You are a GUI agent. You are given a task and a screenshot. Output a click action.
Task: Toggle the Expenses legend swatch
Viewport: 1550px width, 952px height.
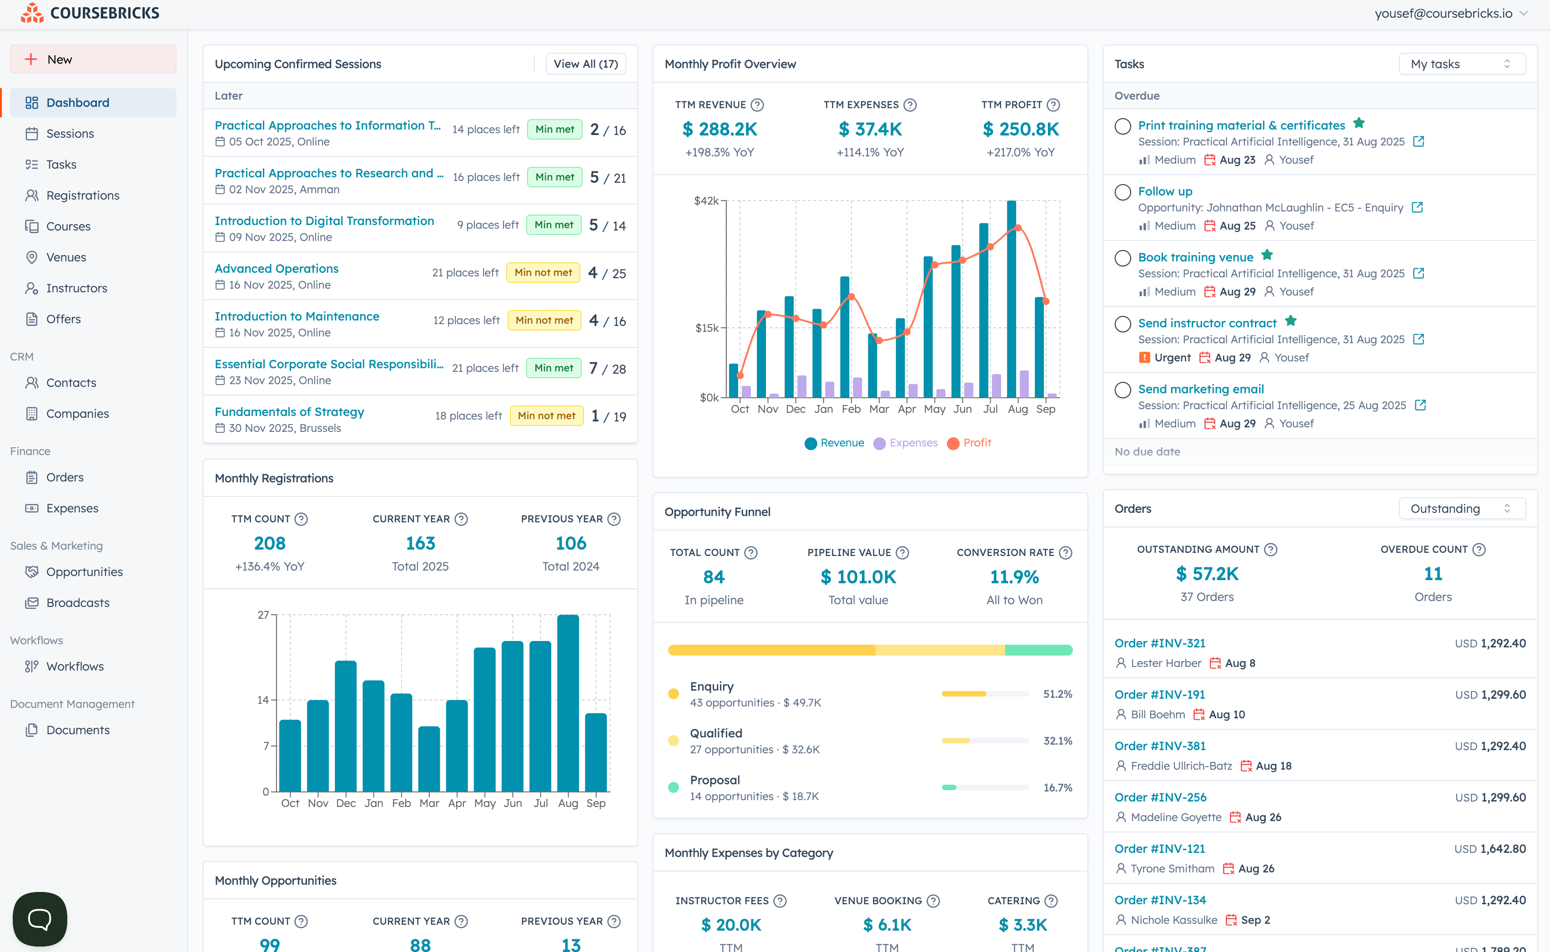coord(879,443)
